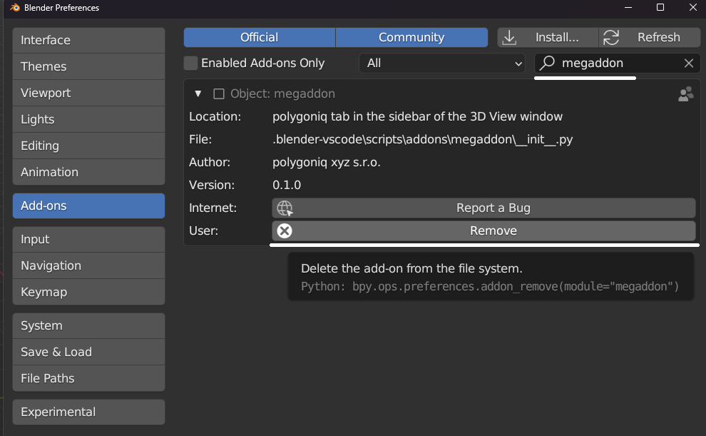
Task: Click the maintainer person icon on the right
Action: [x=685, y=93]
